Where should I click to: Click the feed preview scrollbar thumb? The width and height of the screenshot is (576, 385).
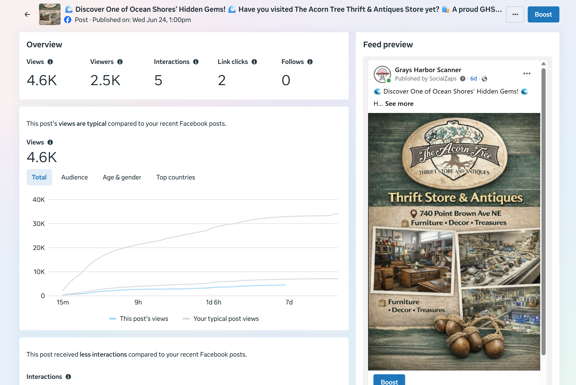[x=544, y=212]
